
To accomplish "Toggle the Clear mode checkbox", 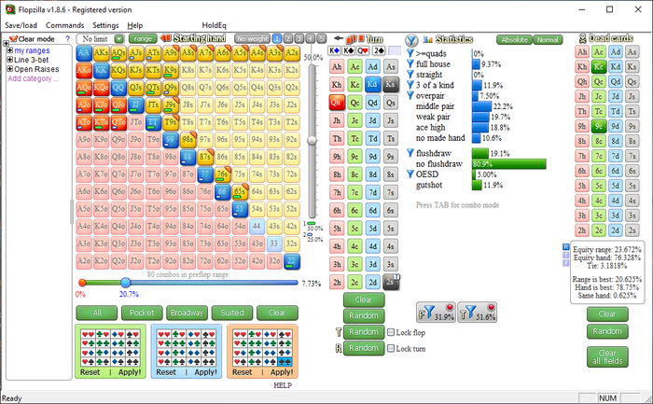I will [13, 39].
